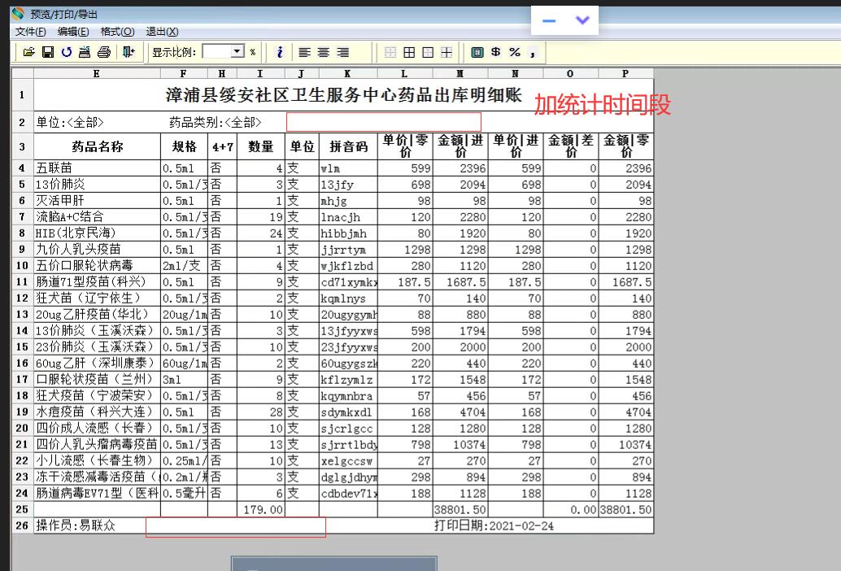Apply all borders grid icon
The image size is (841, 571).
coord(409,52)
